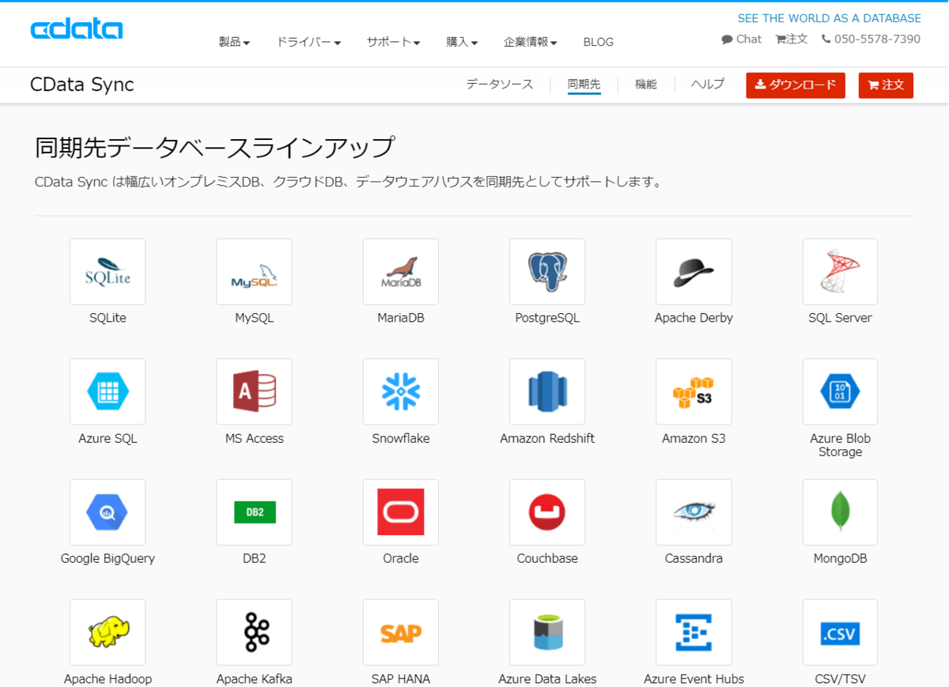Open the Couchbase icon
949x687 pixels.
(x=547, y=512)
